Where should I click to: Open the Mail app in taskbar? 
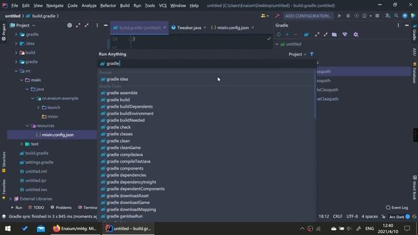click(40, 228)
